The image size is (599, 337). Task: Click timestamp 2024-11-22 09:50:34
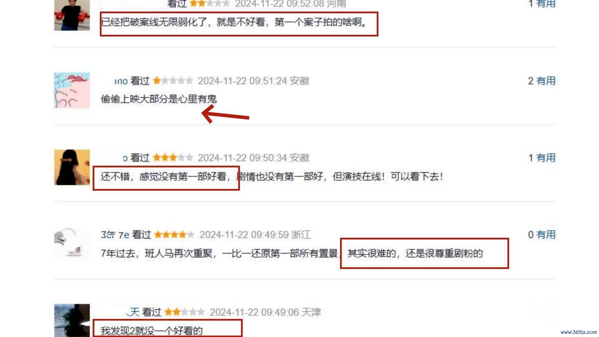(x=242, y=158)
